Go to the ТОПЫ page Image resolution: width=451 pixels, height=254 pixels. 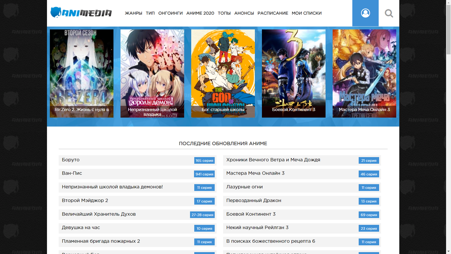pyautogui.click(x=224, y=13)
